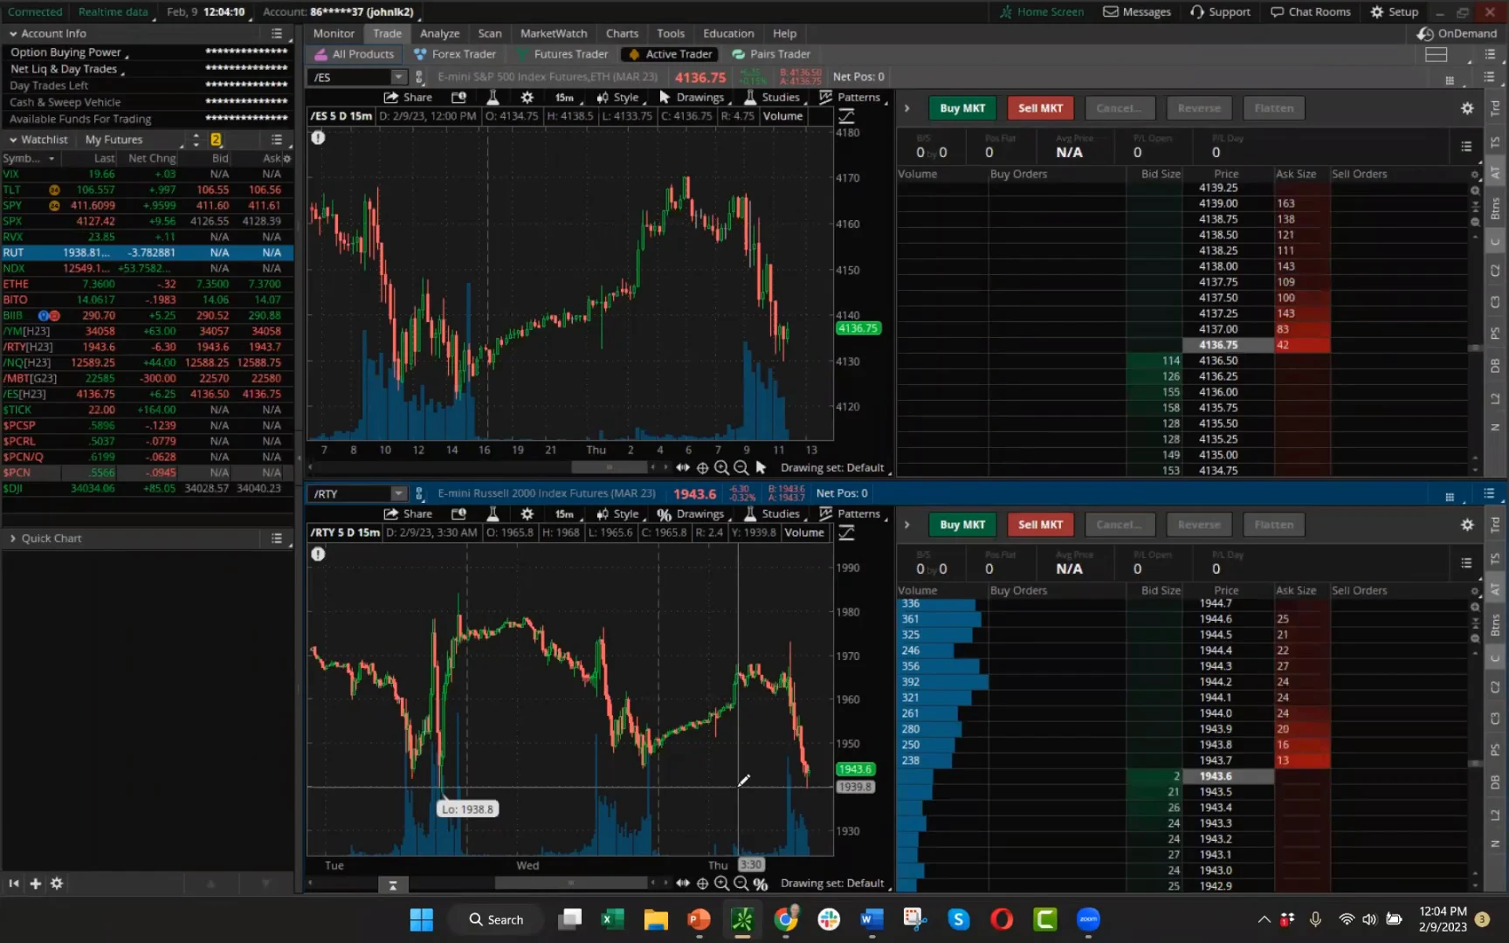Open Studies on the /RTY chart
This screenshot has width=1509, height=943.
pyautogui.click(x=772, y=513)
